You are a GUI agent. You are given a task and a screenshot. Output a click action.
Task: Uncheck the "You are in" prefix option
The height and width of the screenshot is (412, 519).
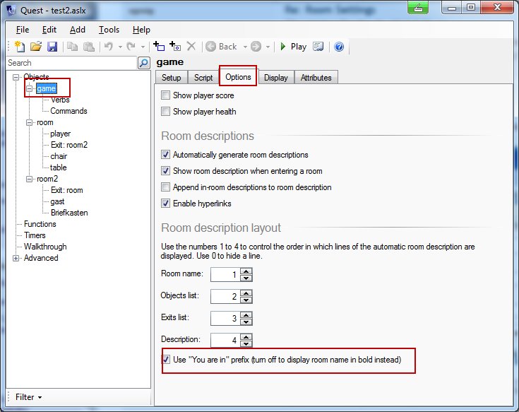click(166, 360)
